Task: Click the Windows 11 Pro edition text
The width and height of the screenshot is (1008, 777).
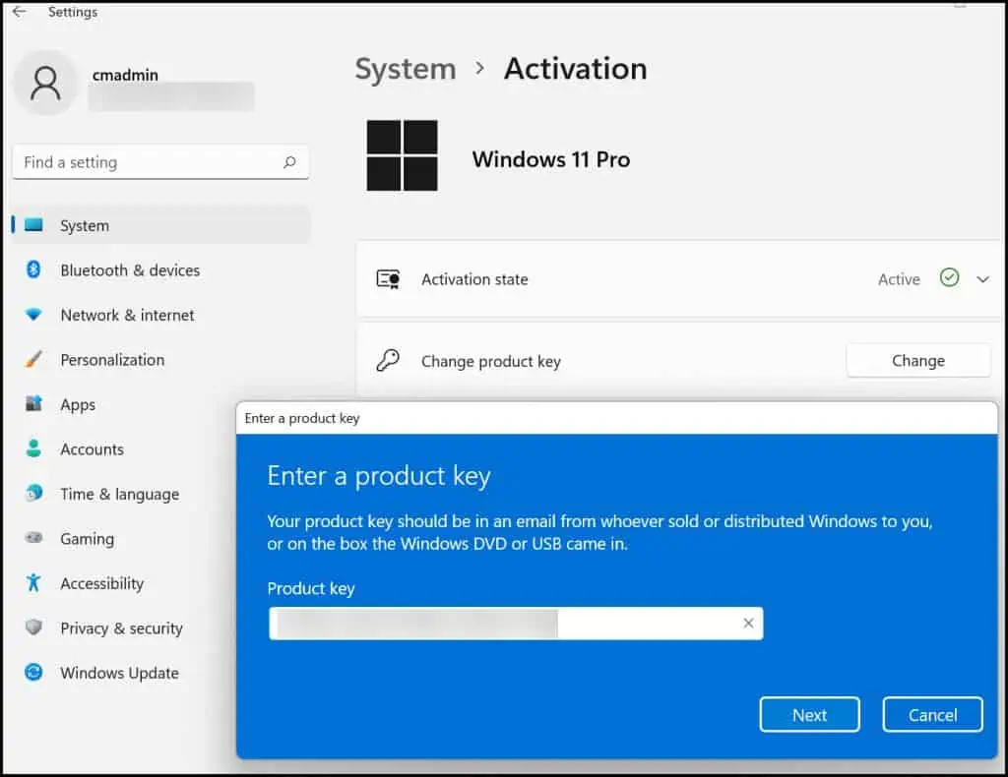Action: [551, 159]
